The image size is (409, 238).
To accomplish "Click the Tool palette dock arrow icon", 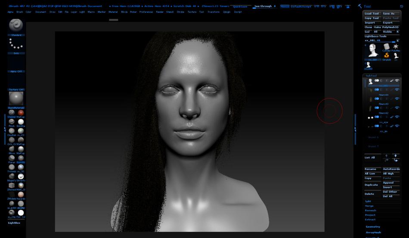I will coord(401,6).
